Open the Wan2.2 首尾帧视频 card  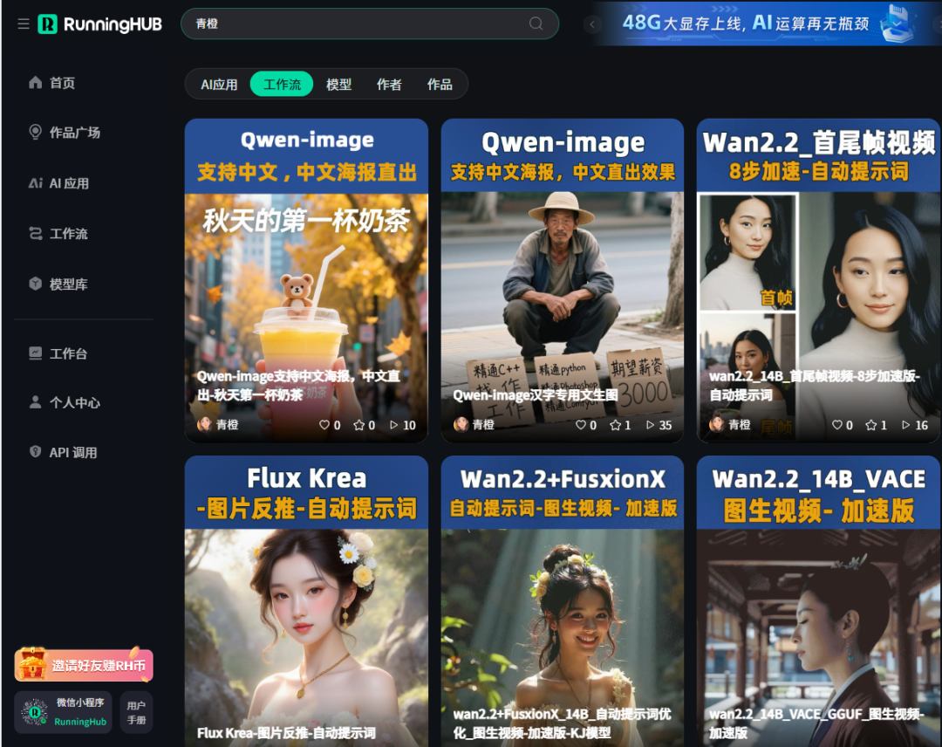tap(817, 280)
